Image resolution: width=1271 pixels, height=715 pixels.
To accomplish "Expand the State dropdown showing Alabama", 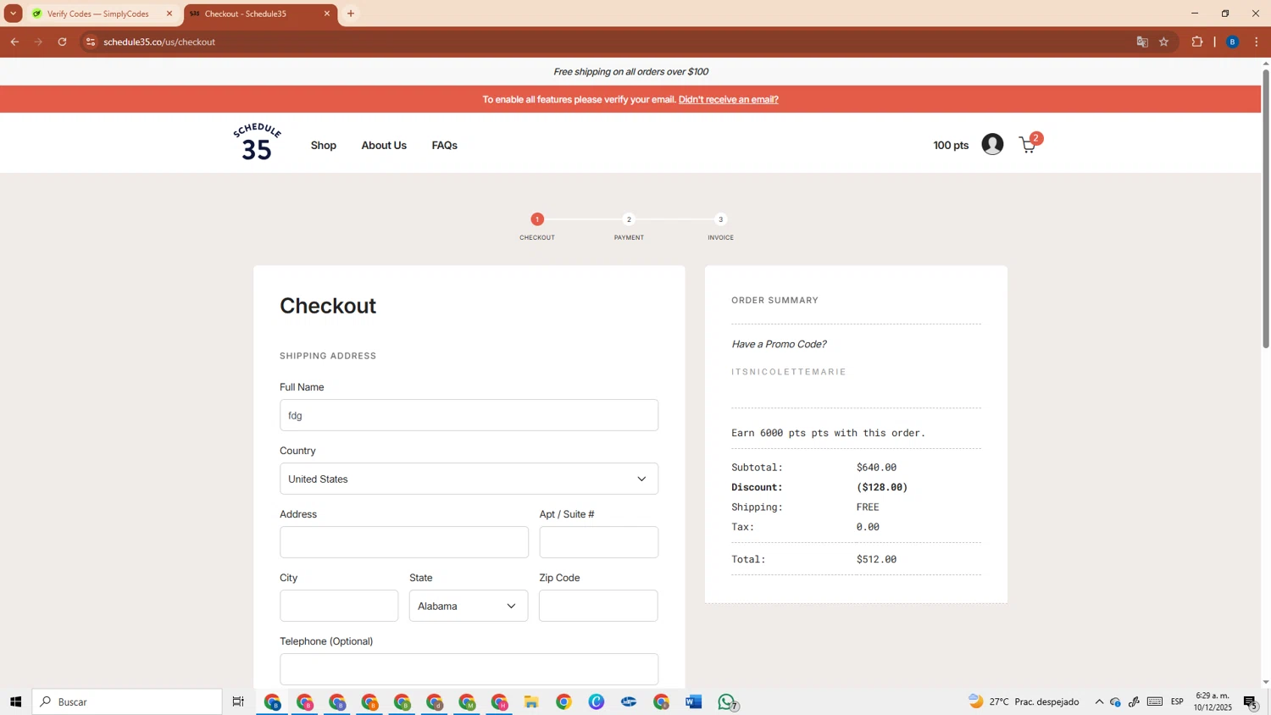I will pos(469,606).
